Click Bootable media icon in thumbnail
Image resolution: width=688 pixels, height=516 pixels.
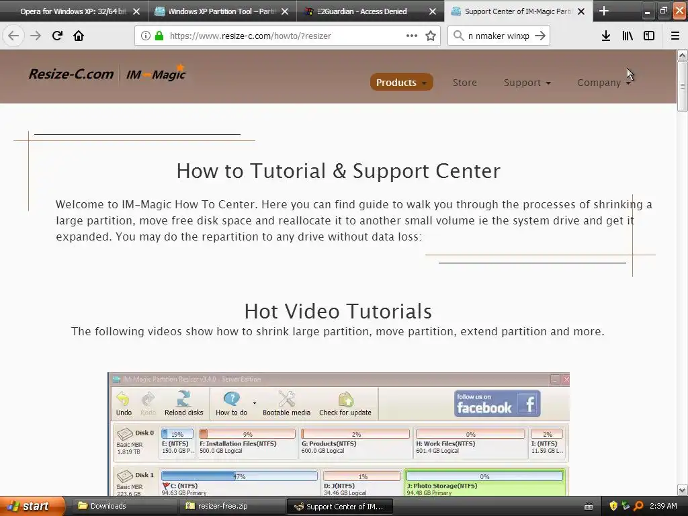pyautogui.click(x=286, y=404)
